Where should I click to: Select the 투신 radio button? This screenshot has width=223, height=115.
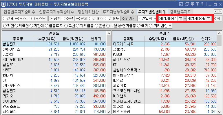(x=66, y=26)
